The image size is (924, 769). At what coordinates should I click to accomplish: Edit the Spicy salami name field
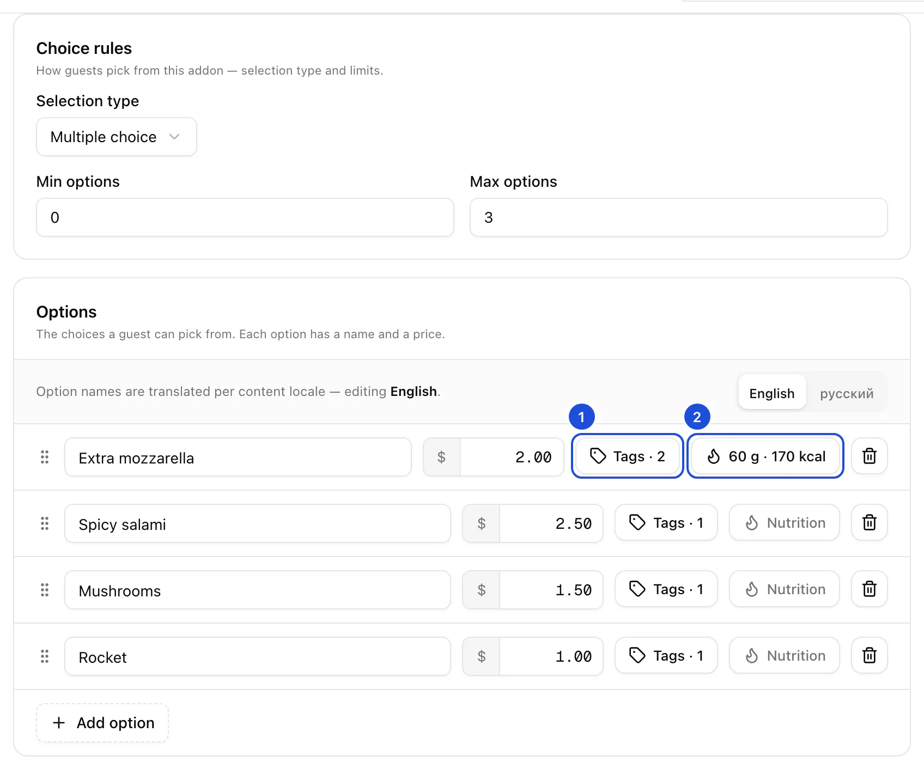(258, 523)
